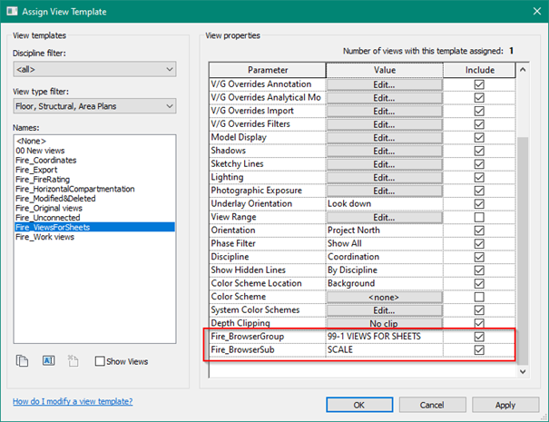Screen dimensions: 549x422
Task: Uncheck Include for Fire_BrowserSub
Action: click(x=479, y=350)
